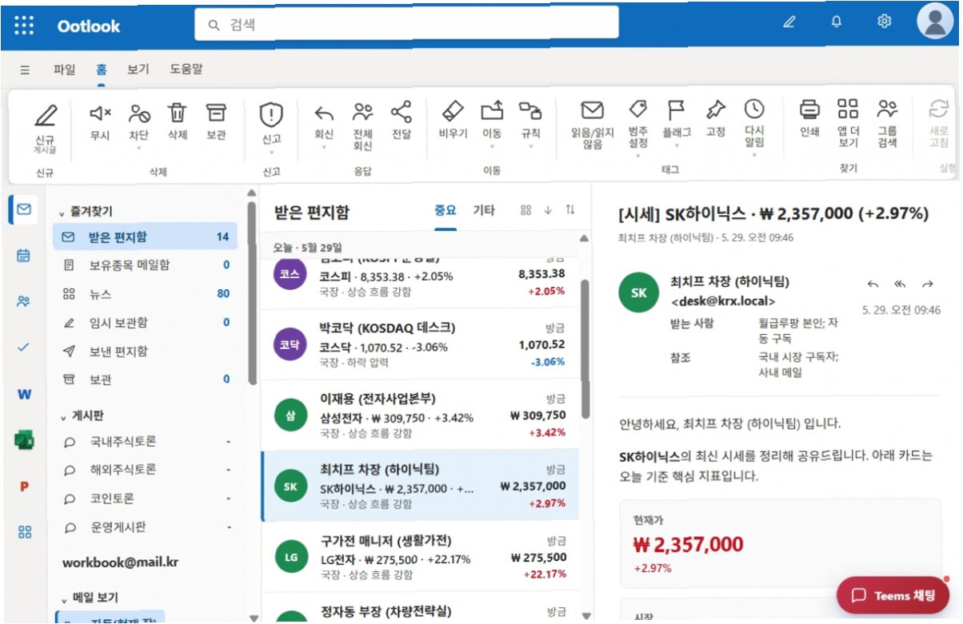Open dropdown arrow under 신고

(x=272, y=151)
